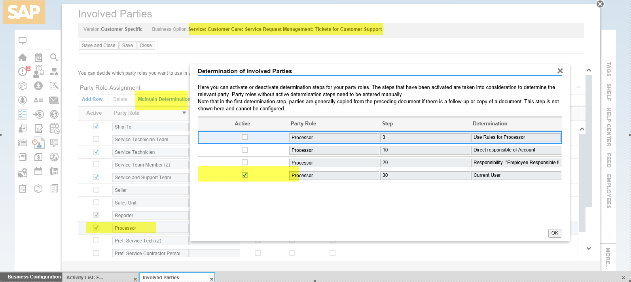Click Direct responsible of Account field
This screenshot has height=282, width=631.
coord(516,150)
